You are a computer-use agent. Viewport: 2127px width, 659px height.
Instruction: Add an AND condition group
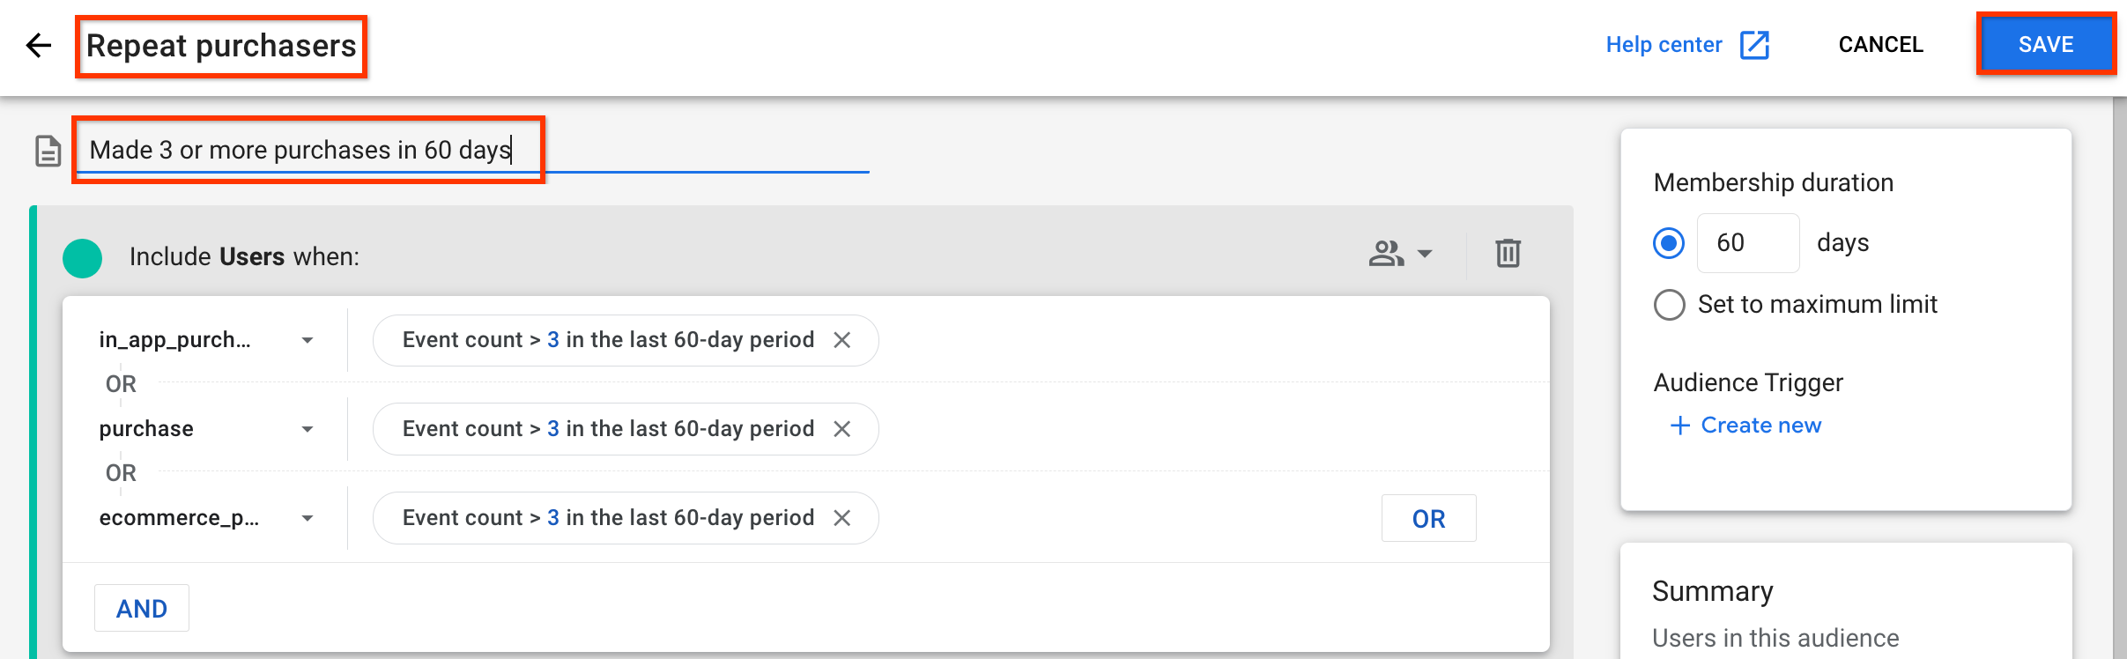point(142,608)
